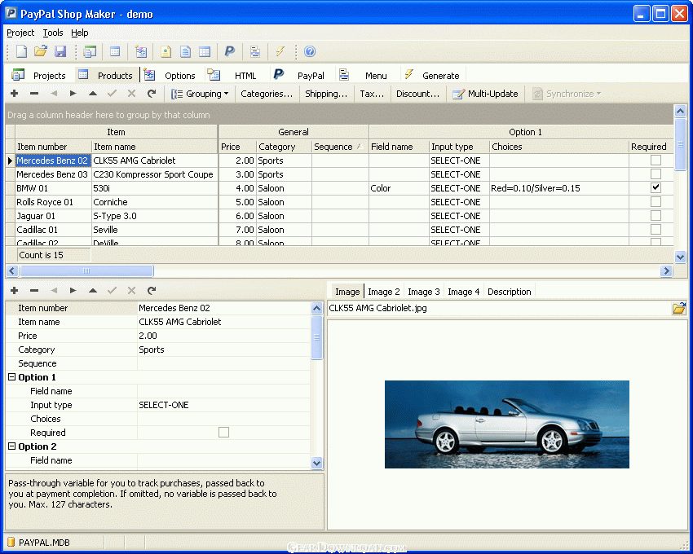Click the lower panel refresh icon
693x554 pixels.
click(151, 290)
